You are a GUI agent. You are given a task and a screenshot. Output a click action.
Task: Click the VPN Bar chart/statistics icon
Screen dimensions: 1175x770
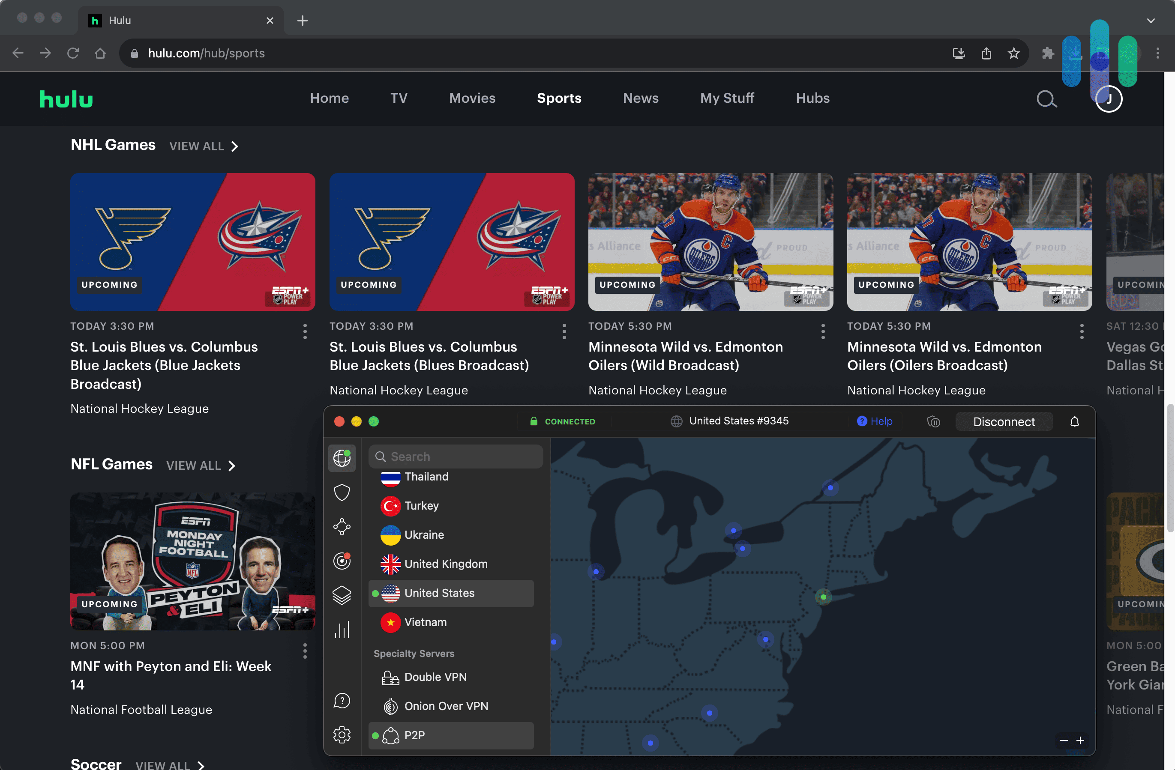point(342,630)
